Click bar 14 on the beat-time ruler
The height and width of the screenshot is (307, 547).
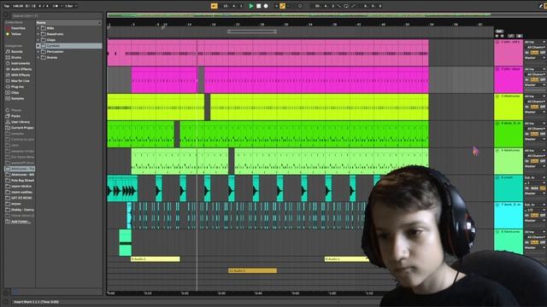[189, 25]
